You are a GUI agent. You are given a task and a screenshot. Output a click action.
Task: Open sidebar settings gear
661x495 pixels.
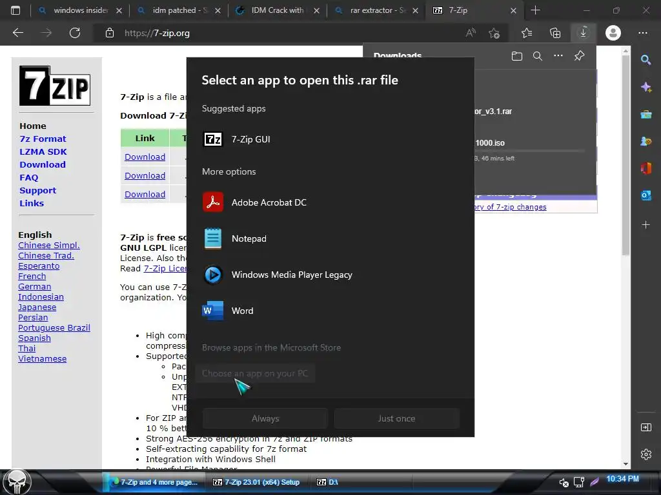tap(646, 454)
